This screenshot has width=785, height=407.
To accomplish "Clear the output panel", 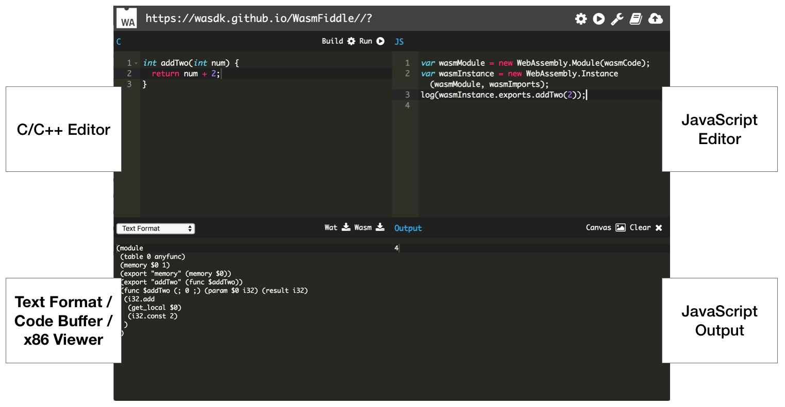I will click(x=658, y=227).
